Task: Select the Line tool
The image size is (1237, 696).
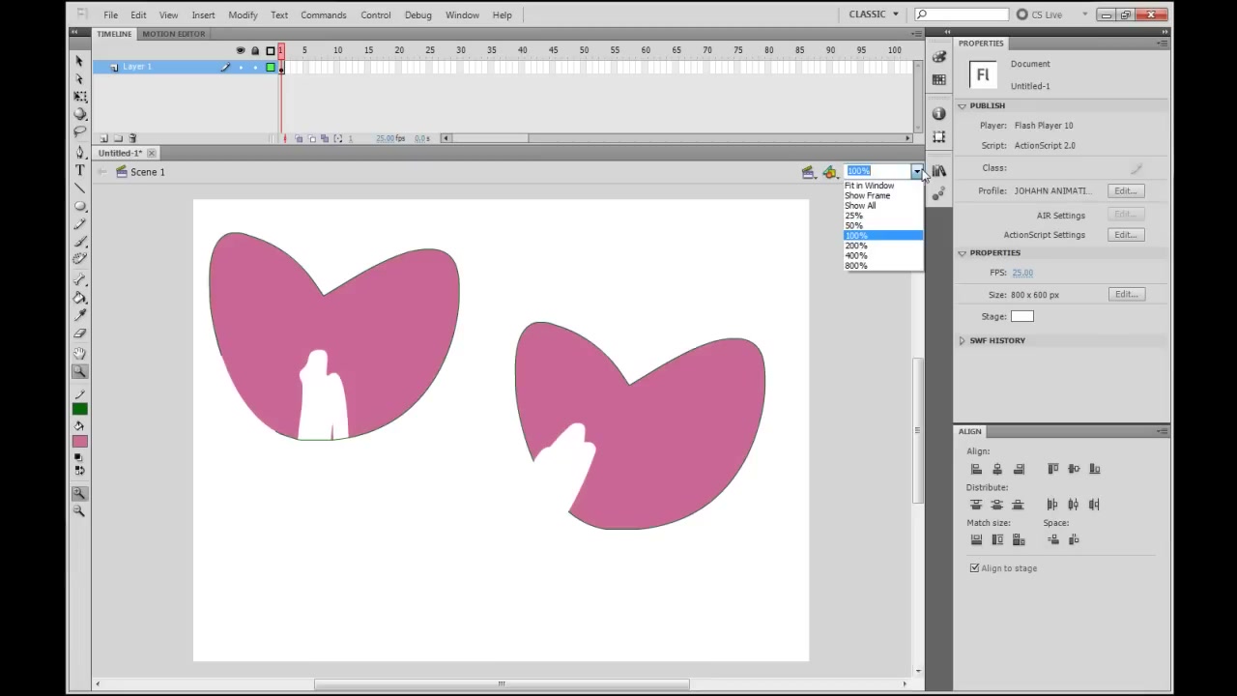Action: (x=79, y=188)
